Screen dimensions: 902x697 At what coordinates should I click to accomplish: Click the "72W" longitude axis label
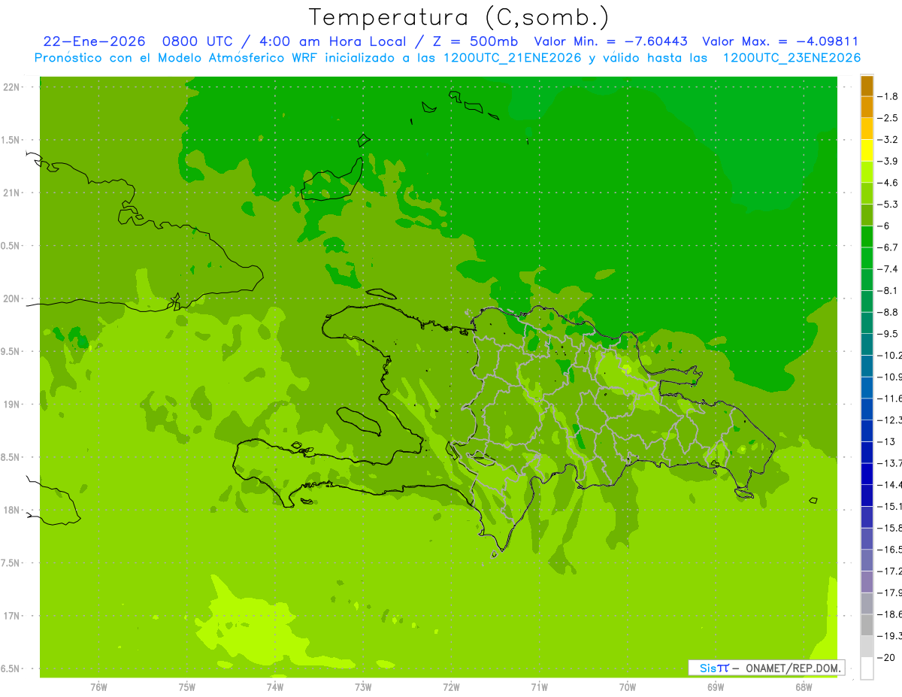451,686
